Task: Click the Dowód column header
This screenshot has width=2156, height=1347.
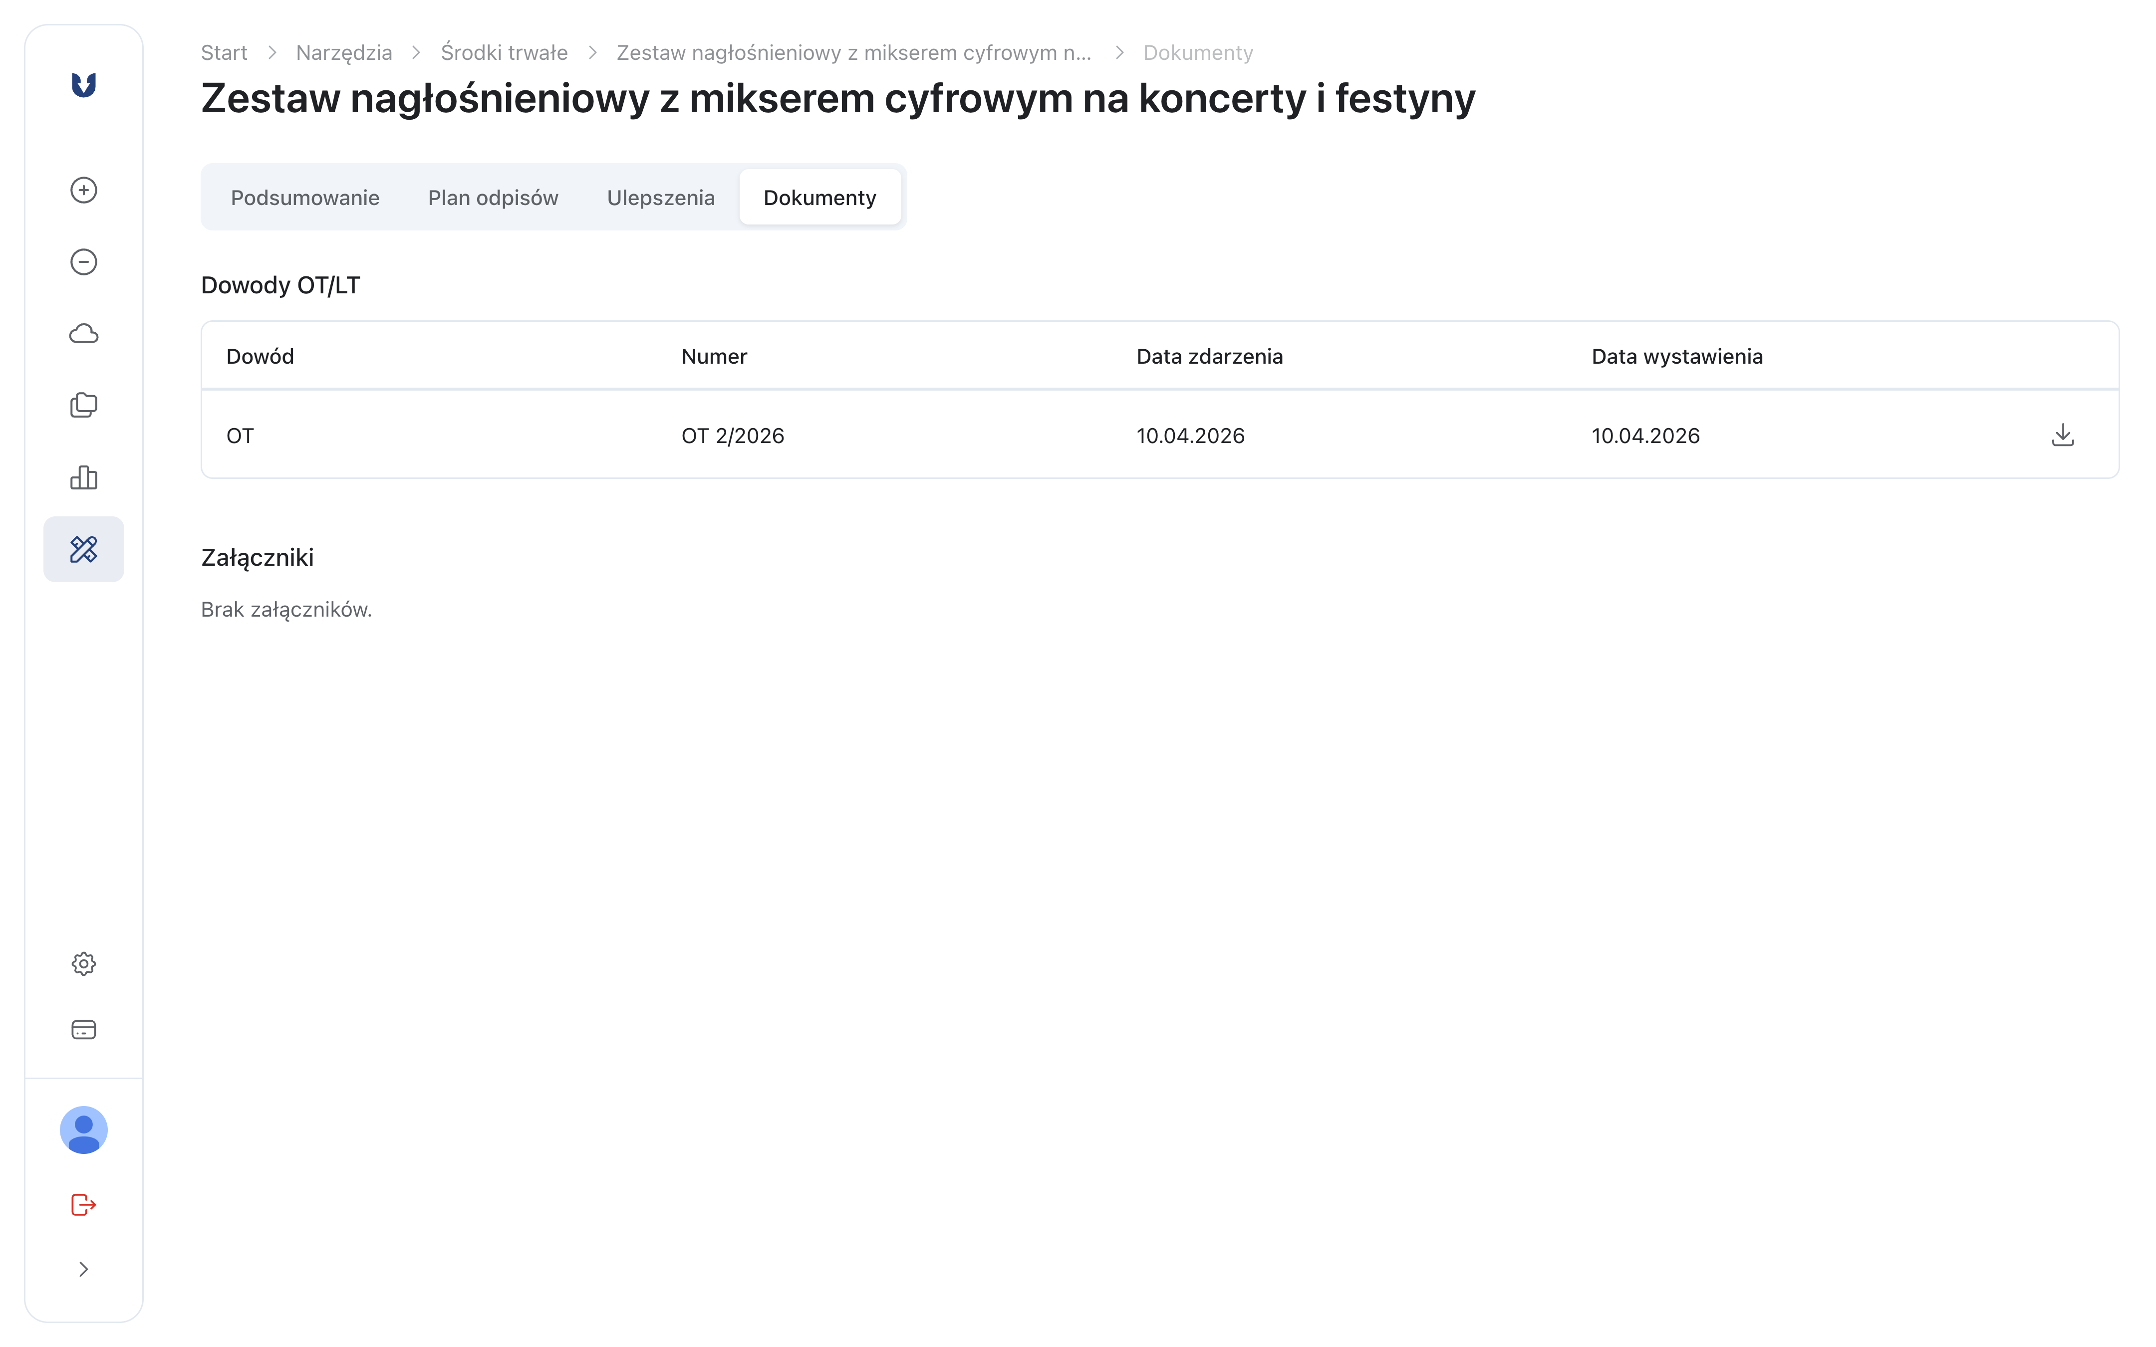Action: 260,356
